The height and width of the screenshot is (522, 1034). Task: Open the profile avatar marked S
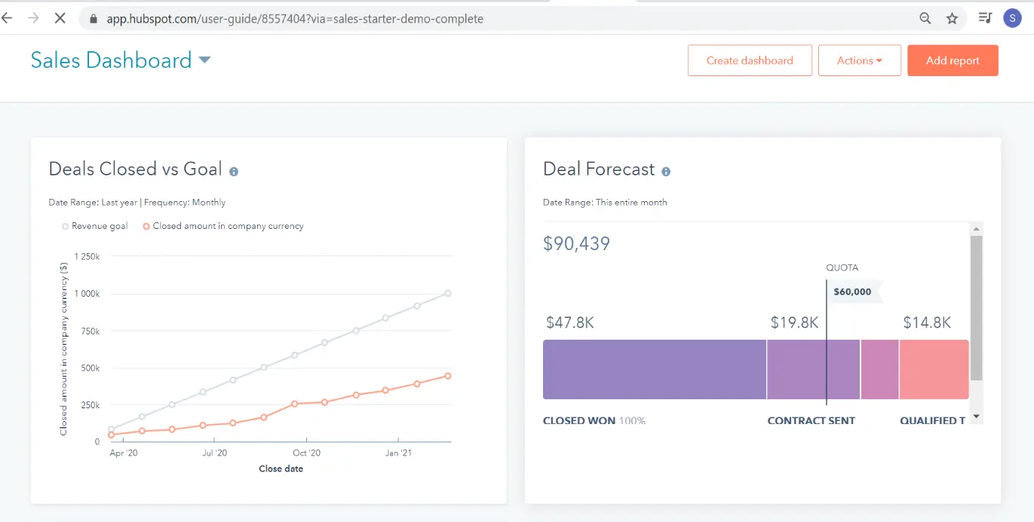(1012, 17)
